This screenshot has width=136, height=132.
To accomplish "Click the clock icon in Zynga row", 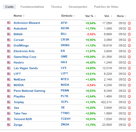I will [x=129, y=125].
